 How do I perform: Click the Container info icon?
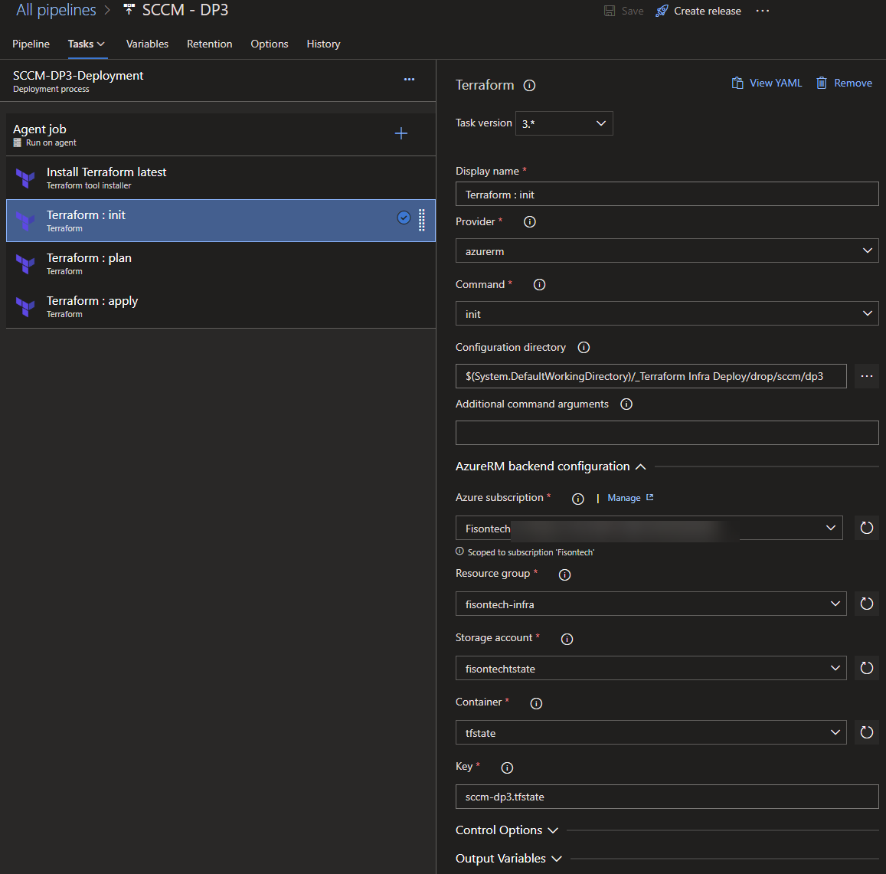coord(536,703)
